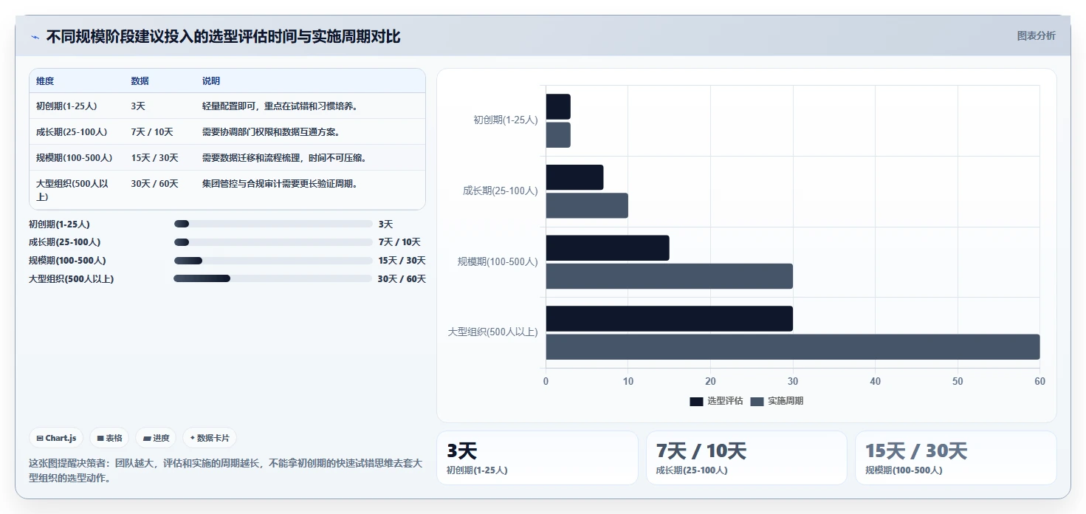Click the 初创期 选型评估 chart bar
This screenshot has height=514, width=1086.
[558, 106]
